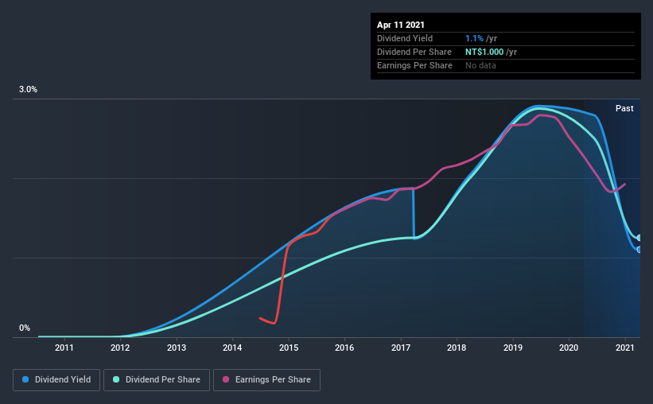The width and height of the screenshot is (653, 404).
Task: Click the teal Dividend Per Share legend dot
Action: 116,379
